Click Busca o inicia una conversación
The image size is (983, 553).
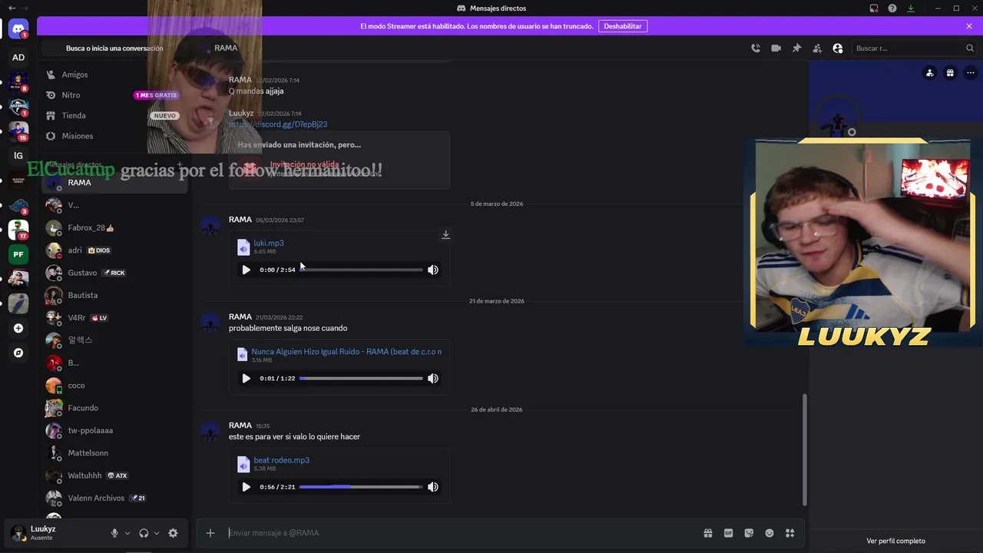114,48
